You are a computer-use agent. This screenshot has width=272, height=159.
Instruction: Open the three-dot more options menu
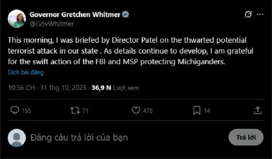click(x=260, y=14)
